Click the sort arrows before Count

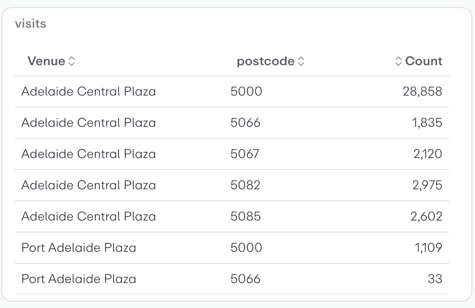pyautogui.click(x=399, y=62)
